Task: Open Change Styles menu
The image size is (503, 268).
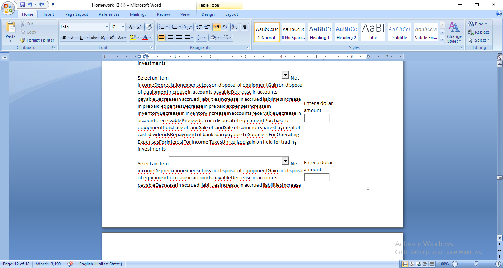Action: tap(454, 32)
